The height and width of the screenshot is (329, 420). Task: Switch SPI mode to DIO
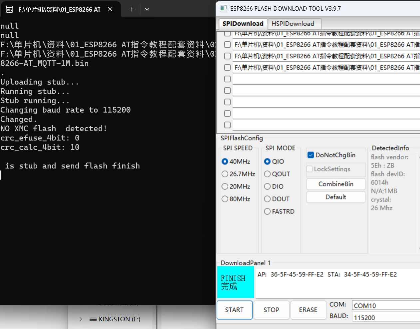pos(267,186)
